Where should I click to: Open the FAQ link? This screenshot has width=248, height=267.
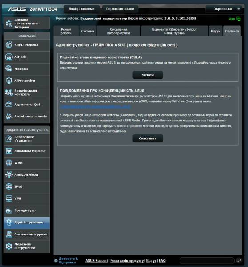[x=162, y=260]
